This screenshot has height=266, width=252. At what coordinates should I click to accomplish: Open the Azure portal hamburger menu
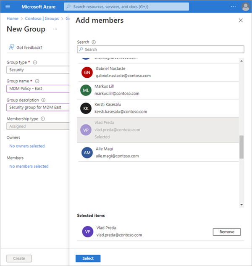(8, 7)
